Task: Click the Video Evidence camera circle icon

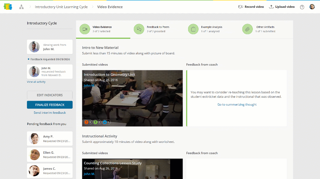Action: [85, 29]
